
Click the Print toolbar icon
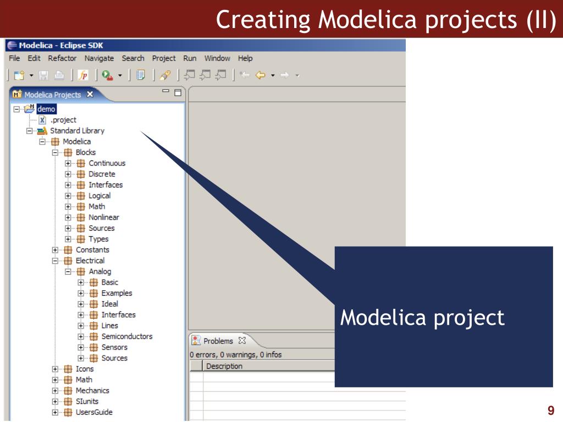(x=59, y=75)
